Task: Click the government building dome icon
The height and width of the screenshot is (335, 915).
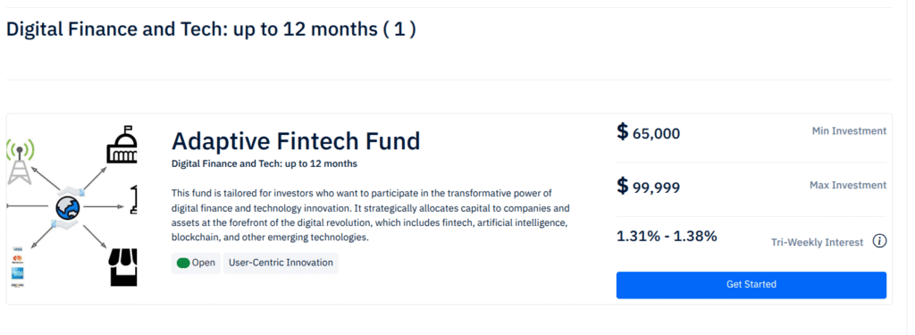Action: [x=122, y=145]
